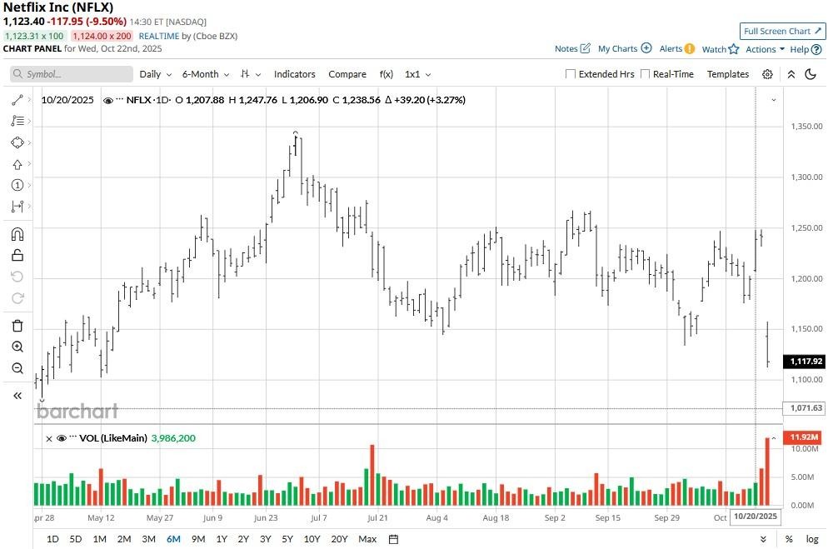This screenshot has height=549, width=828.
Task: Click the 11.92M volume axis label
Action: click(804, 437)
